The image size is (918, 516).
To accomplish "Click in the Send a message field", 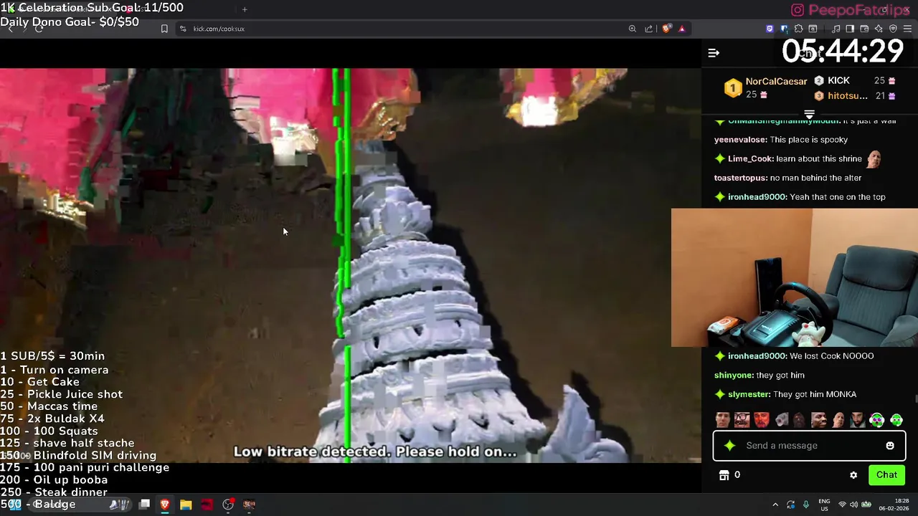I will tap(809, 446).
